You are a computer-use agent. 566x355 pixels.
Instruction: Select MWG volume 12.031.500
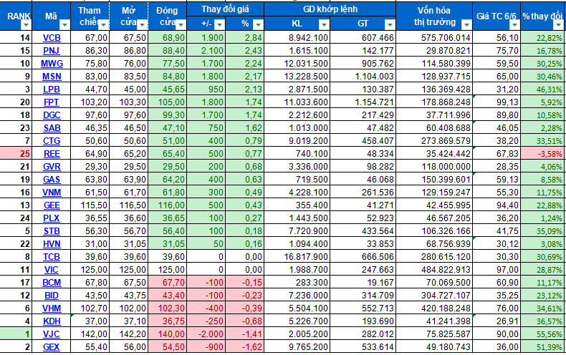(297, 64)
